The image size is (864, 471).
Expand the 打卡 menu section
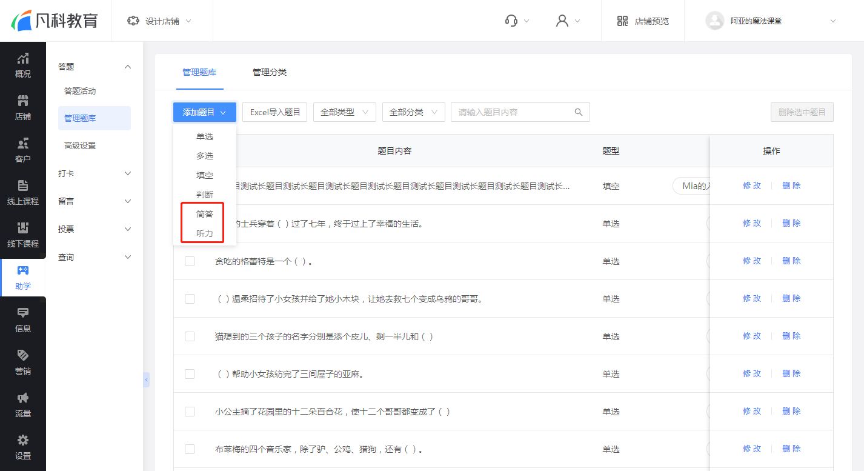(95, 173)
